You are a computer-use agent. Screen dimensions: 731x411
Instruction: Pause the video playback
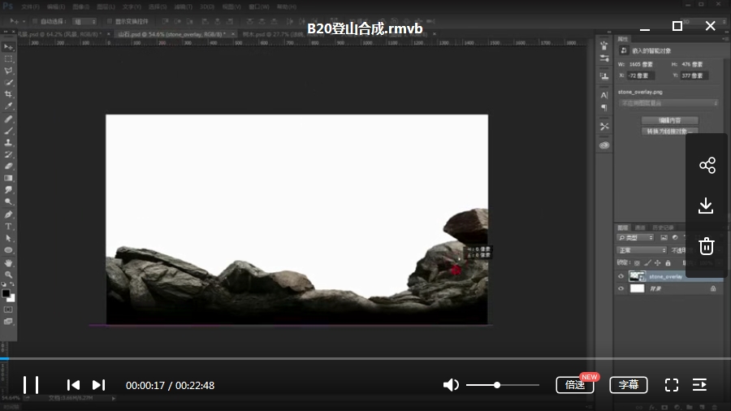(x=31, y=385)
